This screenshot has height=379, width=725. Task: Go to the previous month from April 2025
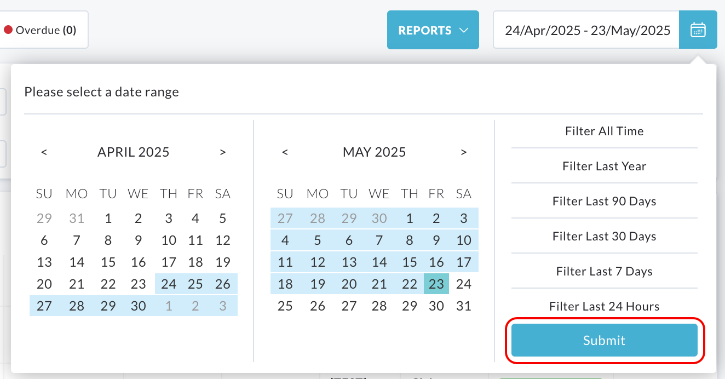click(44, 152)
